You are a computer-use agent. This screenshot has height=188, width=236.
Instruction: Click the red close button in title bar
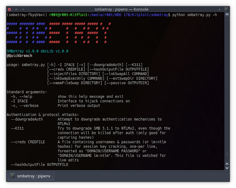coord(9,9)
